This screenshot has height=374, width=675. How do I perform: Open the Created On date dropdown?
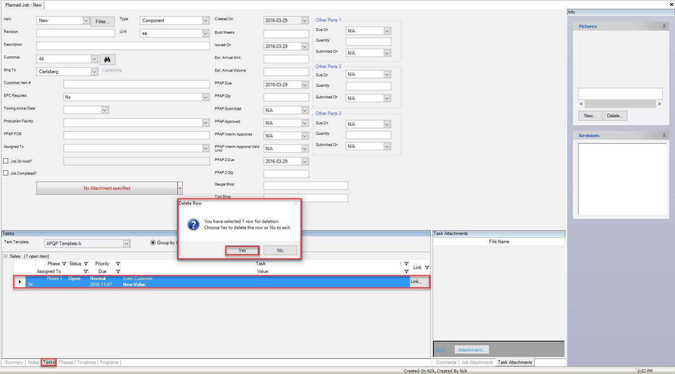coord(305,21)
